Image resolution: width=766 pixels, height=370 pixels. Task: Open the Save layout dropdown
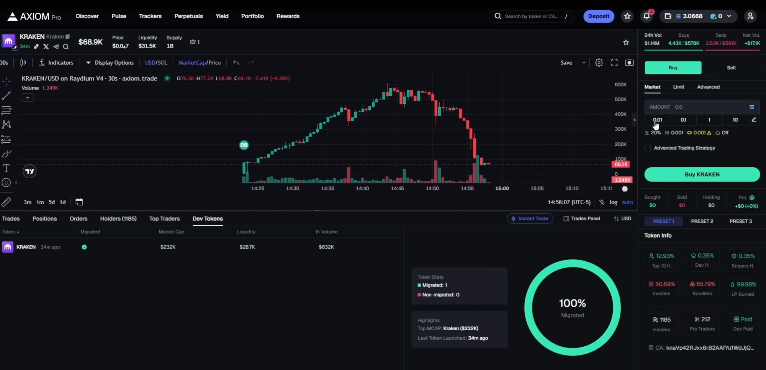[x=583, y=62]
